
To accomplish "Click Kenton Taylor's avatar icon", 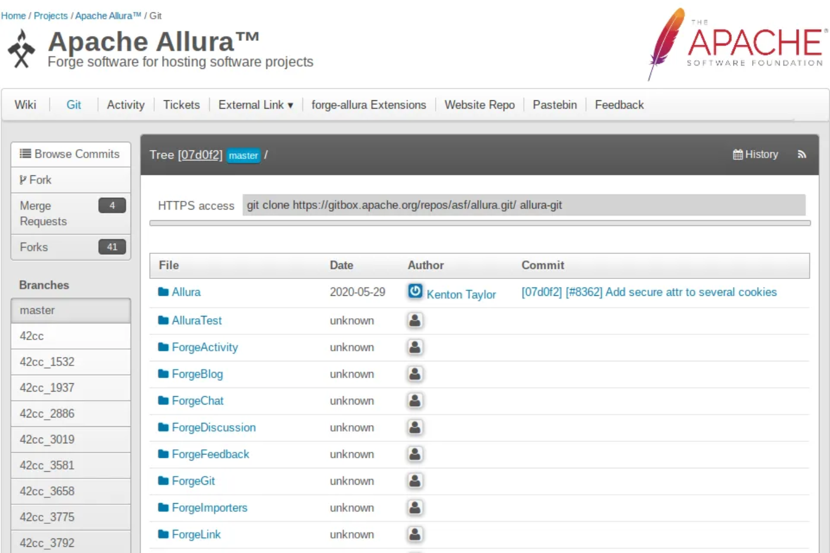I will 414,291.
